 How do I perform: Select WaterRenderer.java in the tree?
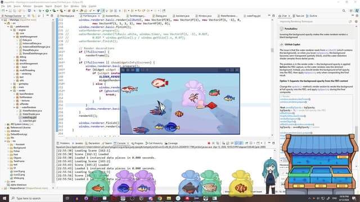pos(30,111)
